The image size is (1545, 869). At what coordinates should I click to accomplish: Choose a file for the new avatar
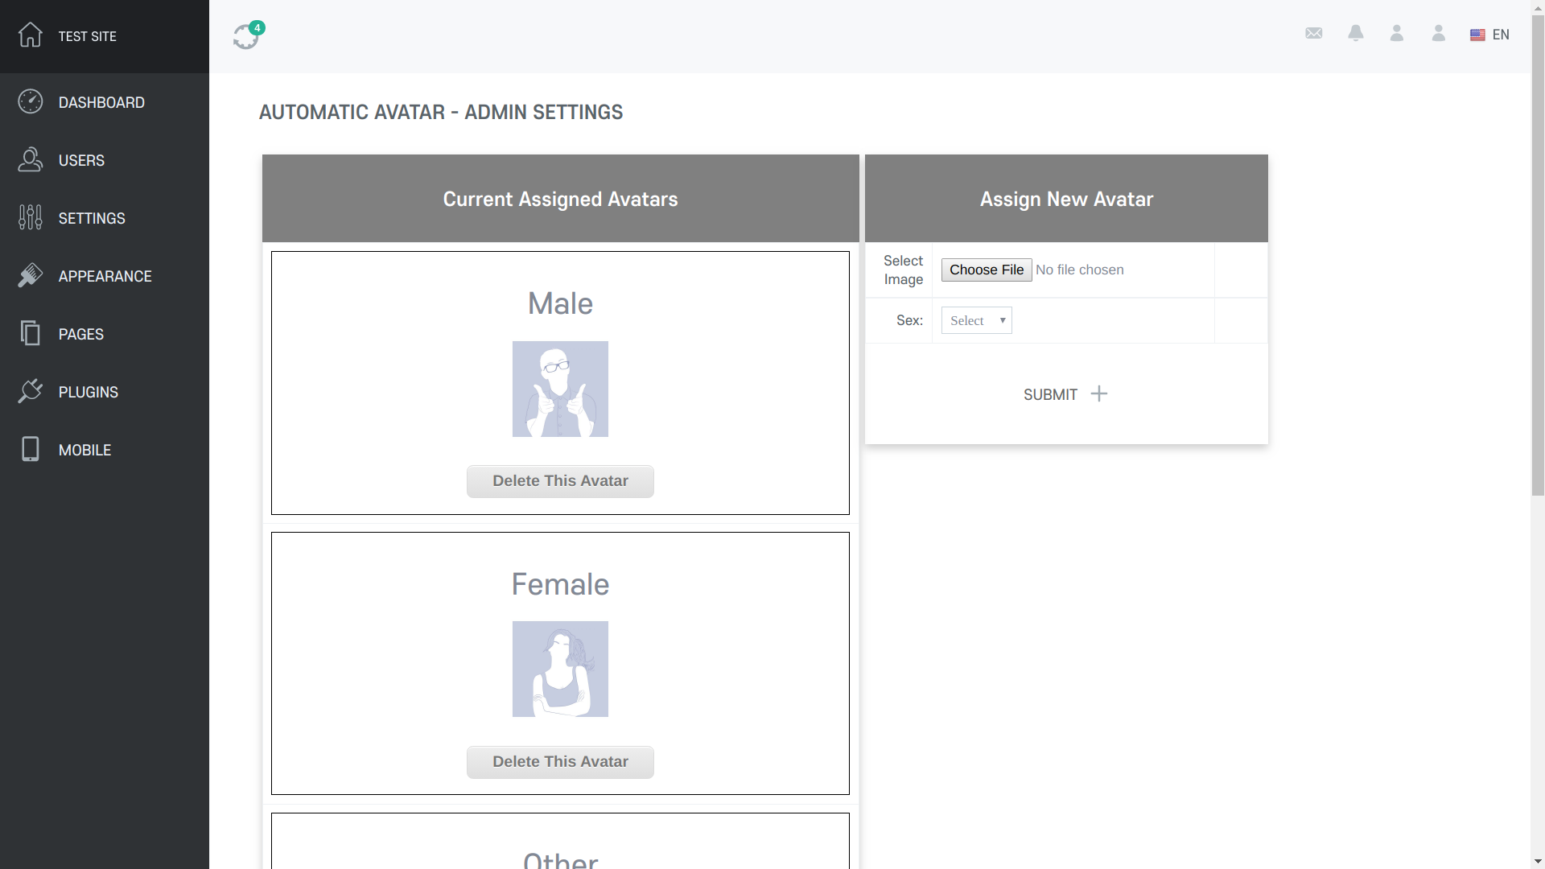986,270
